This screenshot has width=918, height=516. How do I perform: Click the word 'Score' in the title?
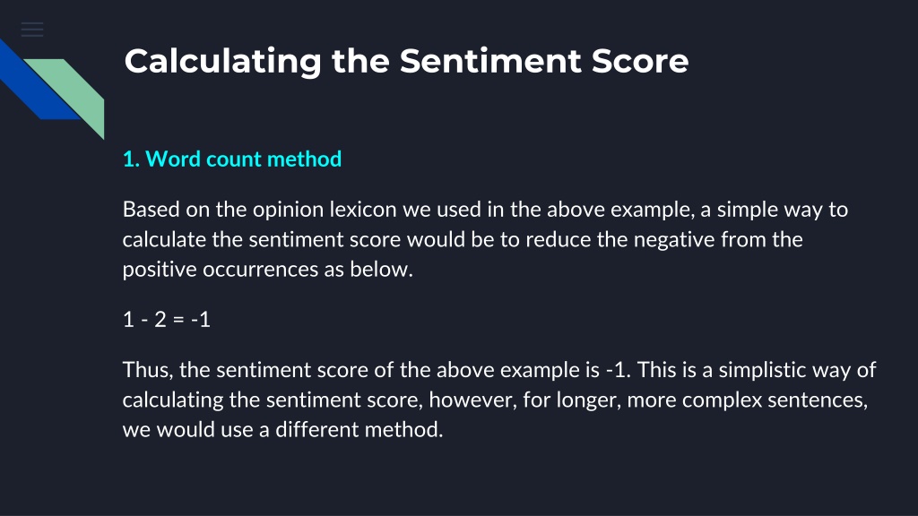640,61
